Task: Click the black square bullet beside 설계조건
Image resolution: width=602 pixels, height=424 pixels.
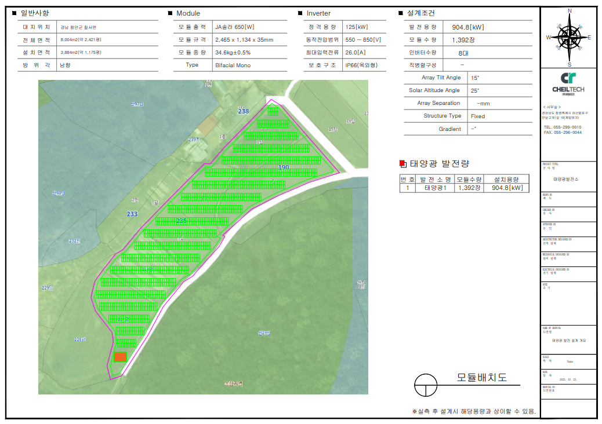Action: (401, 13)
